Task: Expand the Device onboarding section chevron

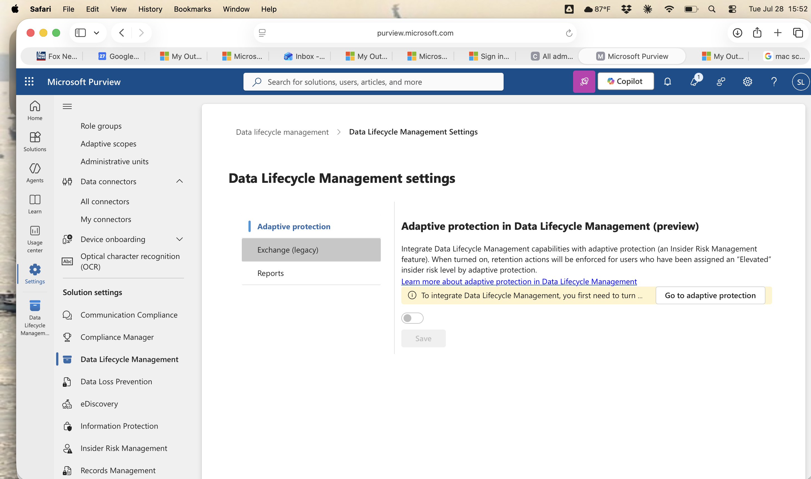Action: [180, 239]
